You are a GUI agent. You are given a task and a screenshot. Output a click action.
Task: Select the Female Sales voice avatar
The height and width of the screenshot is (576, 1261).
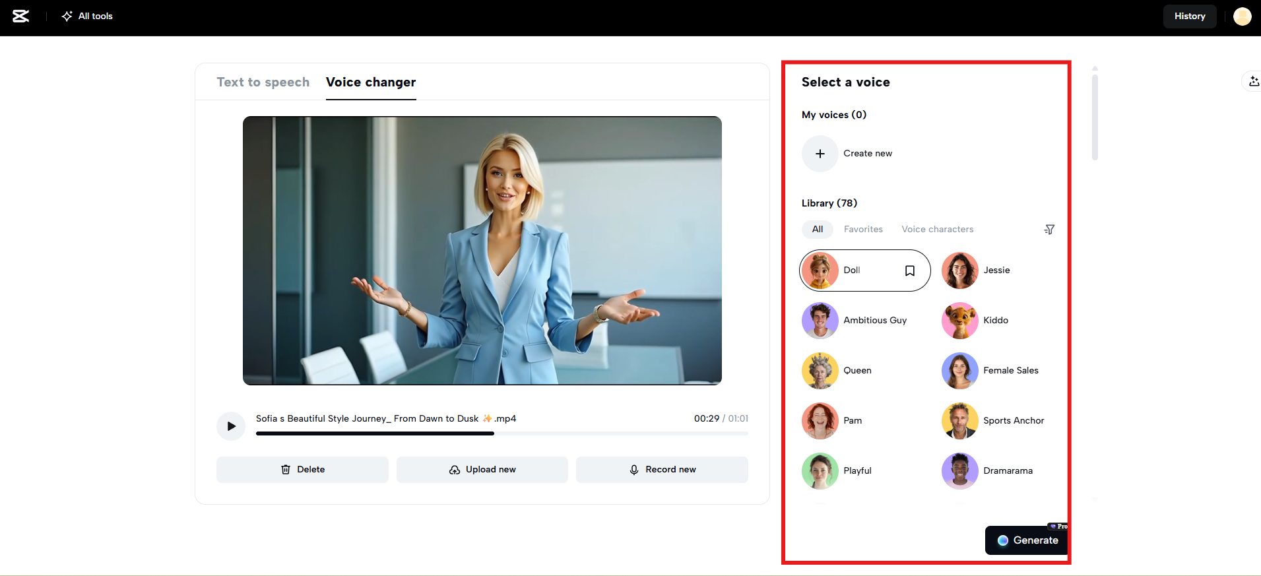click(960, 371)
